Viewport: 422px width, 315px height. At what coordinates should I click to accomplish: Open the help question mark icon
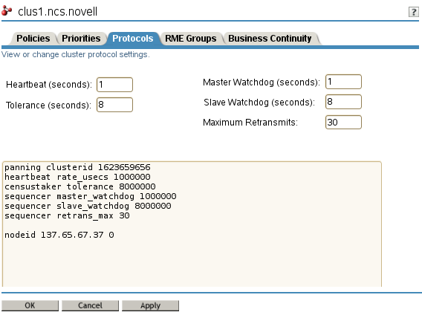coord(413,12)
